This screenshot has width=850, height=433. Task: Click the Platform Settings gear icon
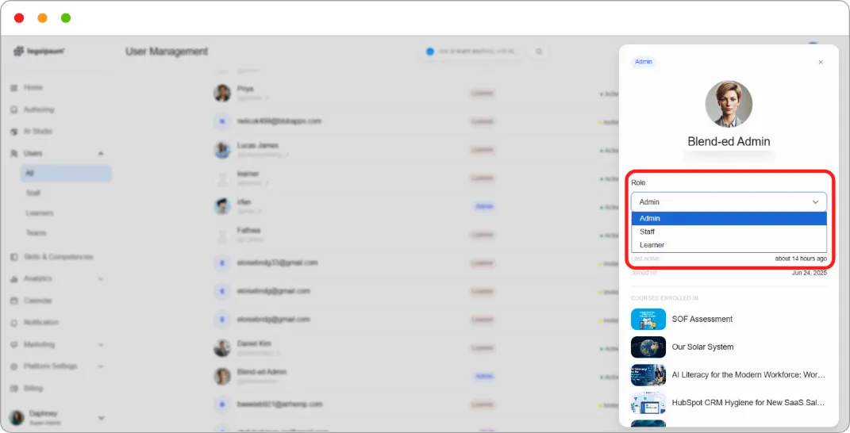[14, 366]
